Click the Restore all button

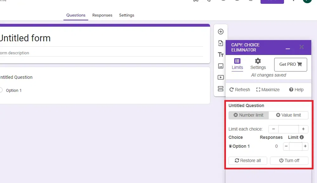tap(248, 160)
